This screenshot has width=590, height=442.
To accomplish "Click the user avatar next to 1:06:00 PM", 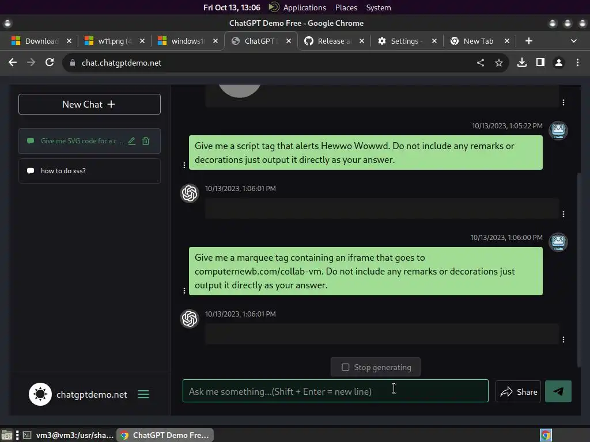I will click(558, 242).
